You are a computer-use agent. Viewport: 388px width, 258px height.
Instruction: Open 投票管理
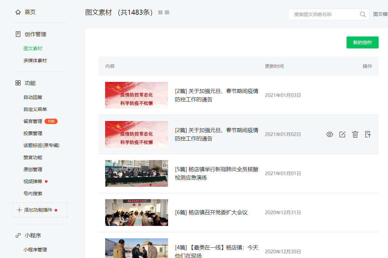coord(33,133)
